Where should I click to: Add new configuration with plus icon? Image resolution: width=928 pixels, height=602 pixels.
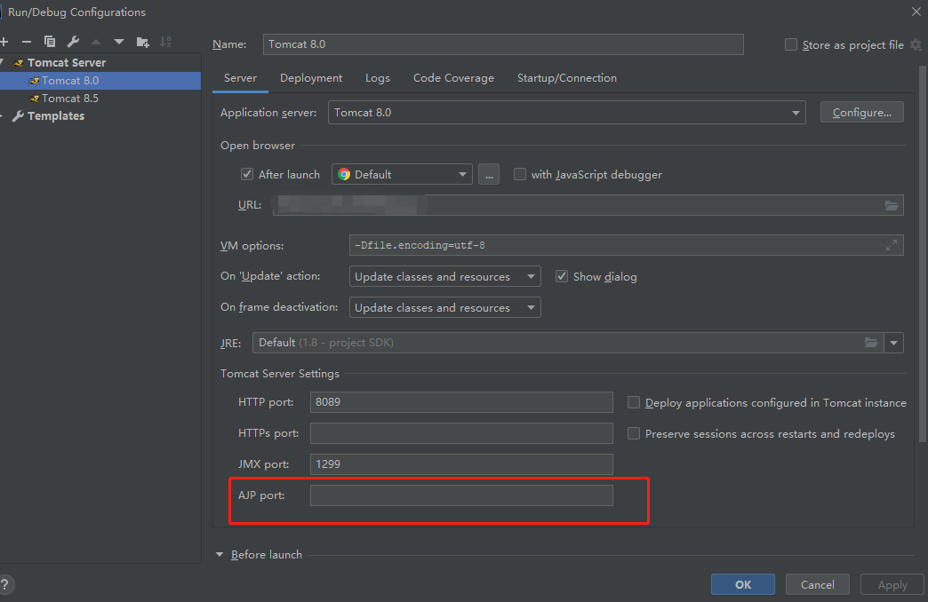4,42
